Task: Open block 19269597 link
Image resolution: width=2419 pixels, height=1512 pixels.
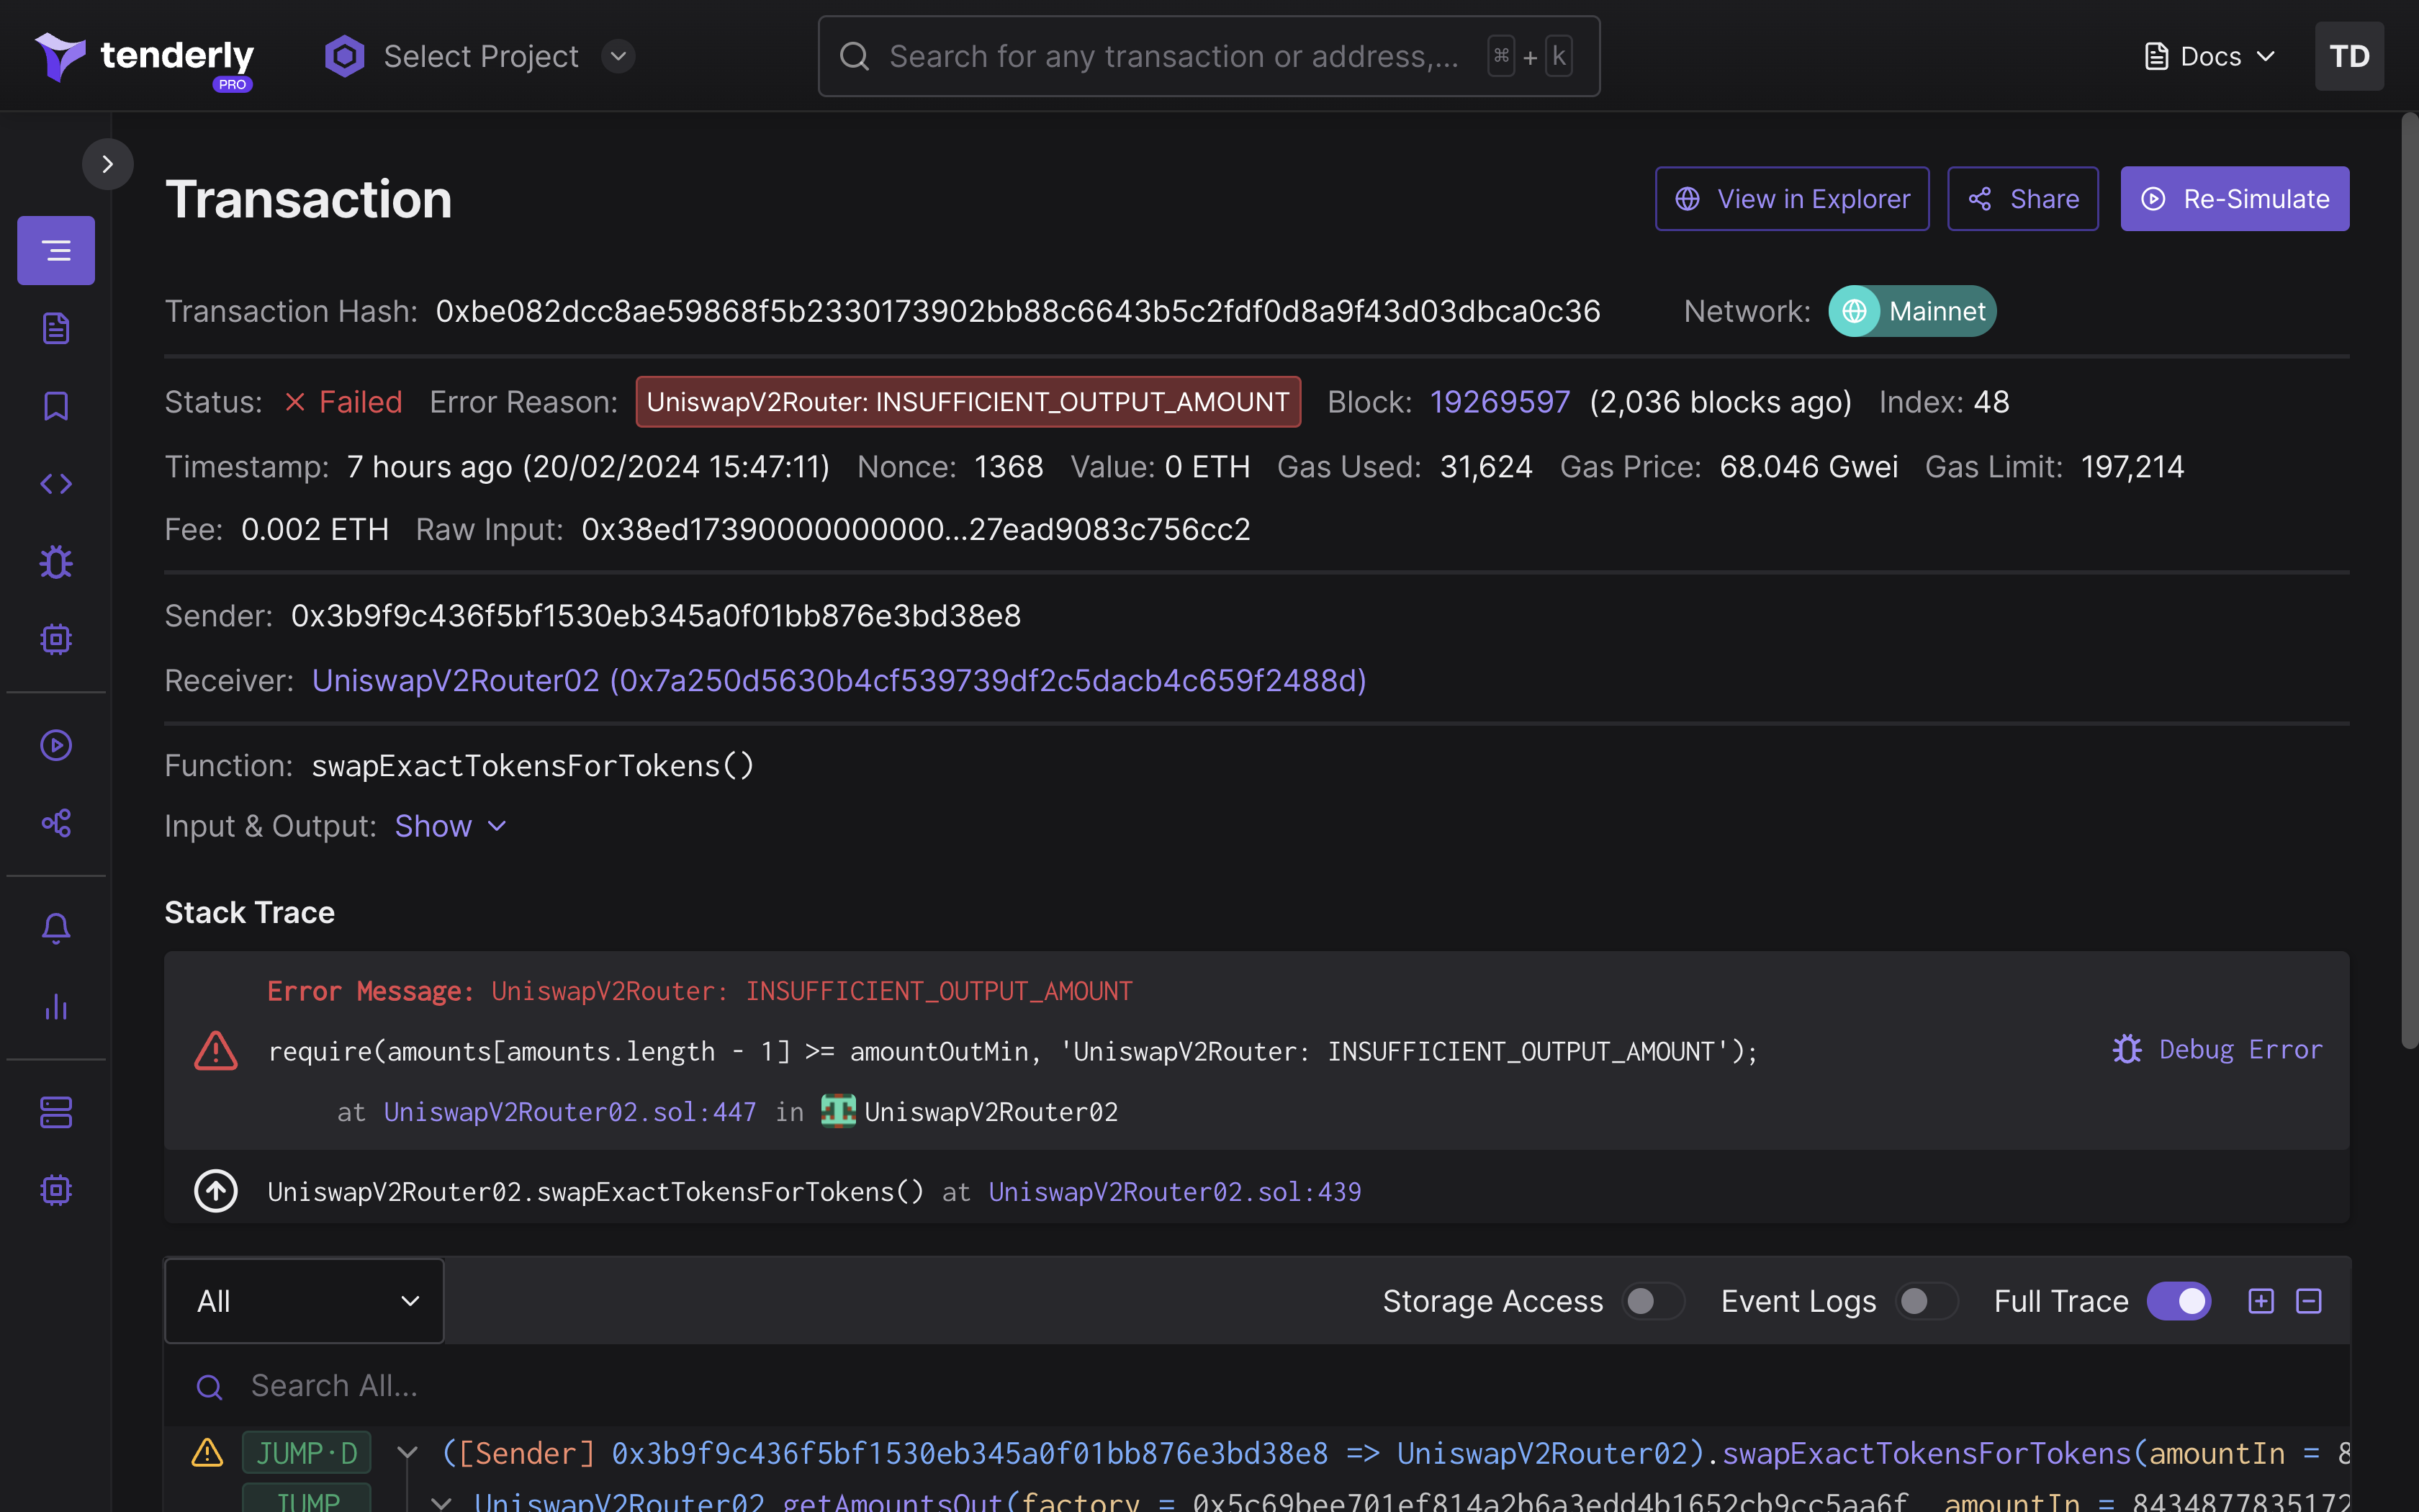Action: [1500, 402]
